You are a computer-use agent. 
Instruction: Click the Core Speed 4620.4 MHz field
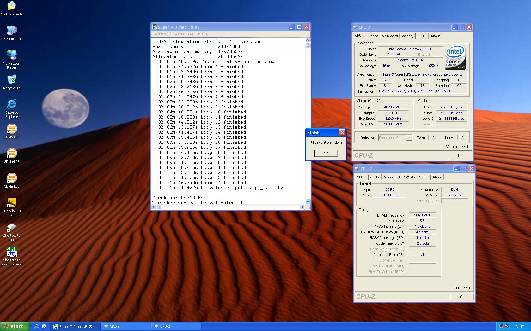click(393, 107)
